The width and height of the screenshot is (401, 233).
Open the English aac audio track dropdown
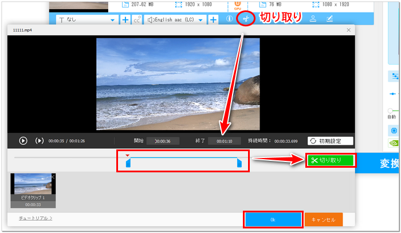pyautogui.click(x=175, y=19)
